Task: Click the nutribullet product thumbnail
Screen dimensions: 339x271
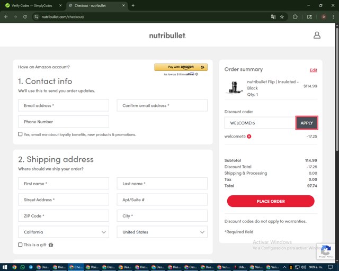Action: pyautogui.click(x=234, y=87)
